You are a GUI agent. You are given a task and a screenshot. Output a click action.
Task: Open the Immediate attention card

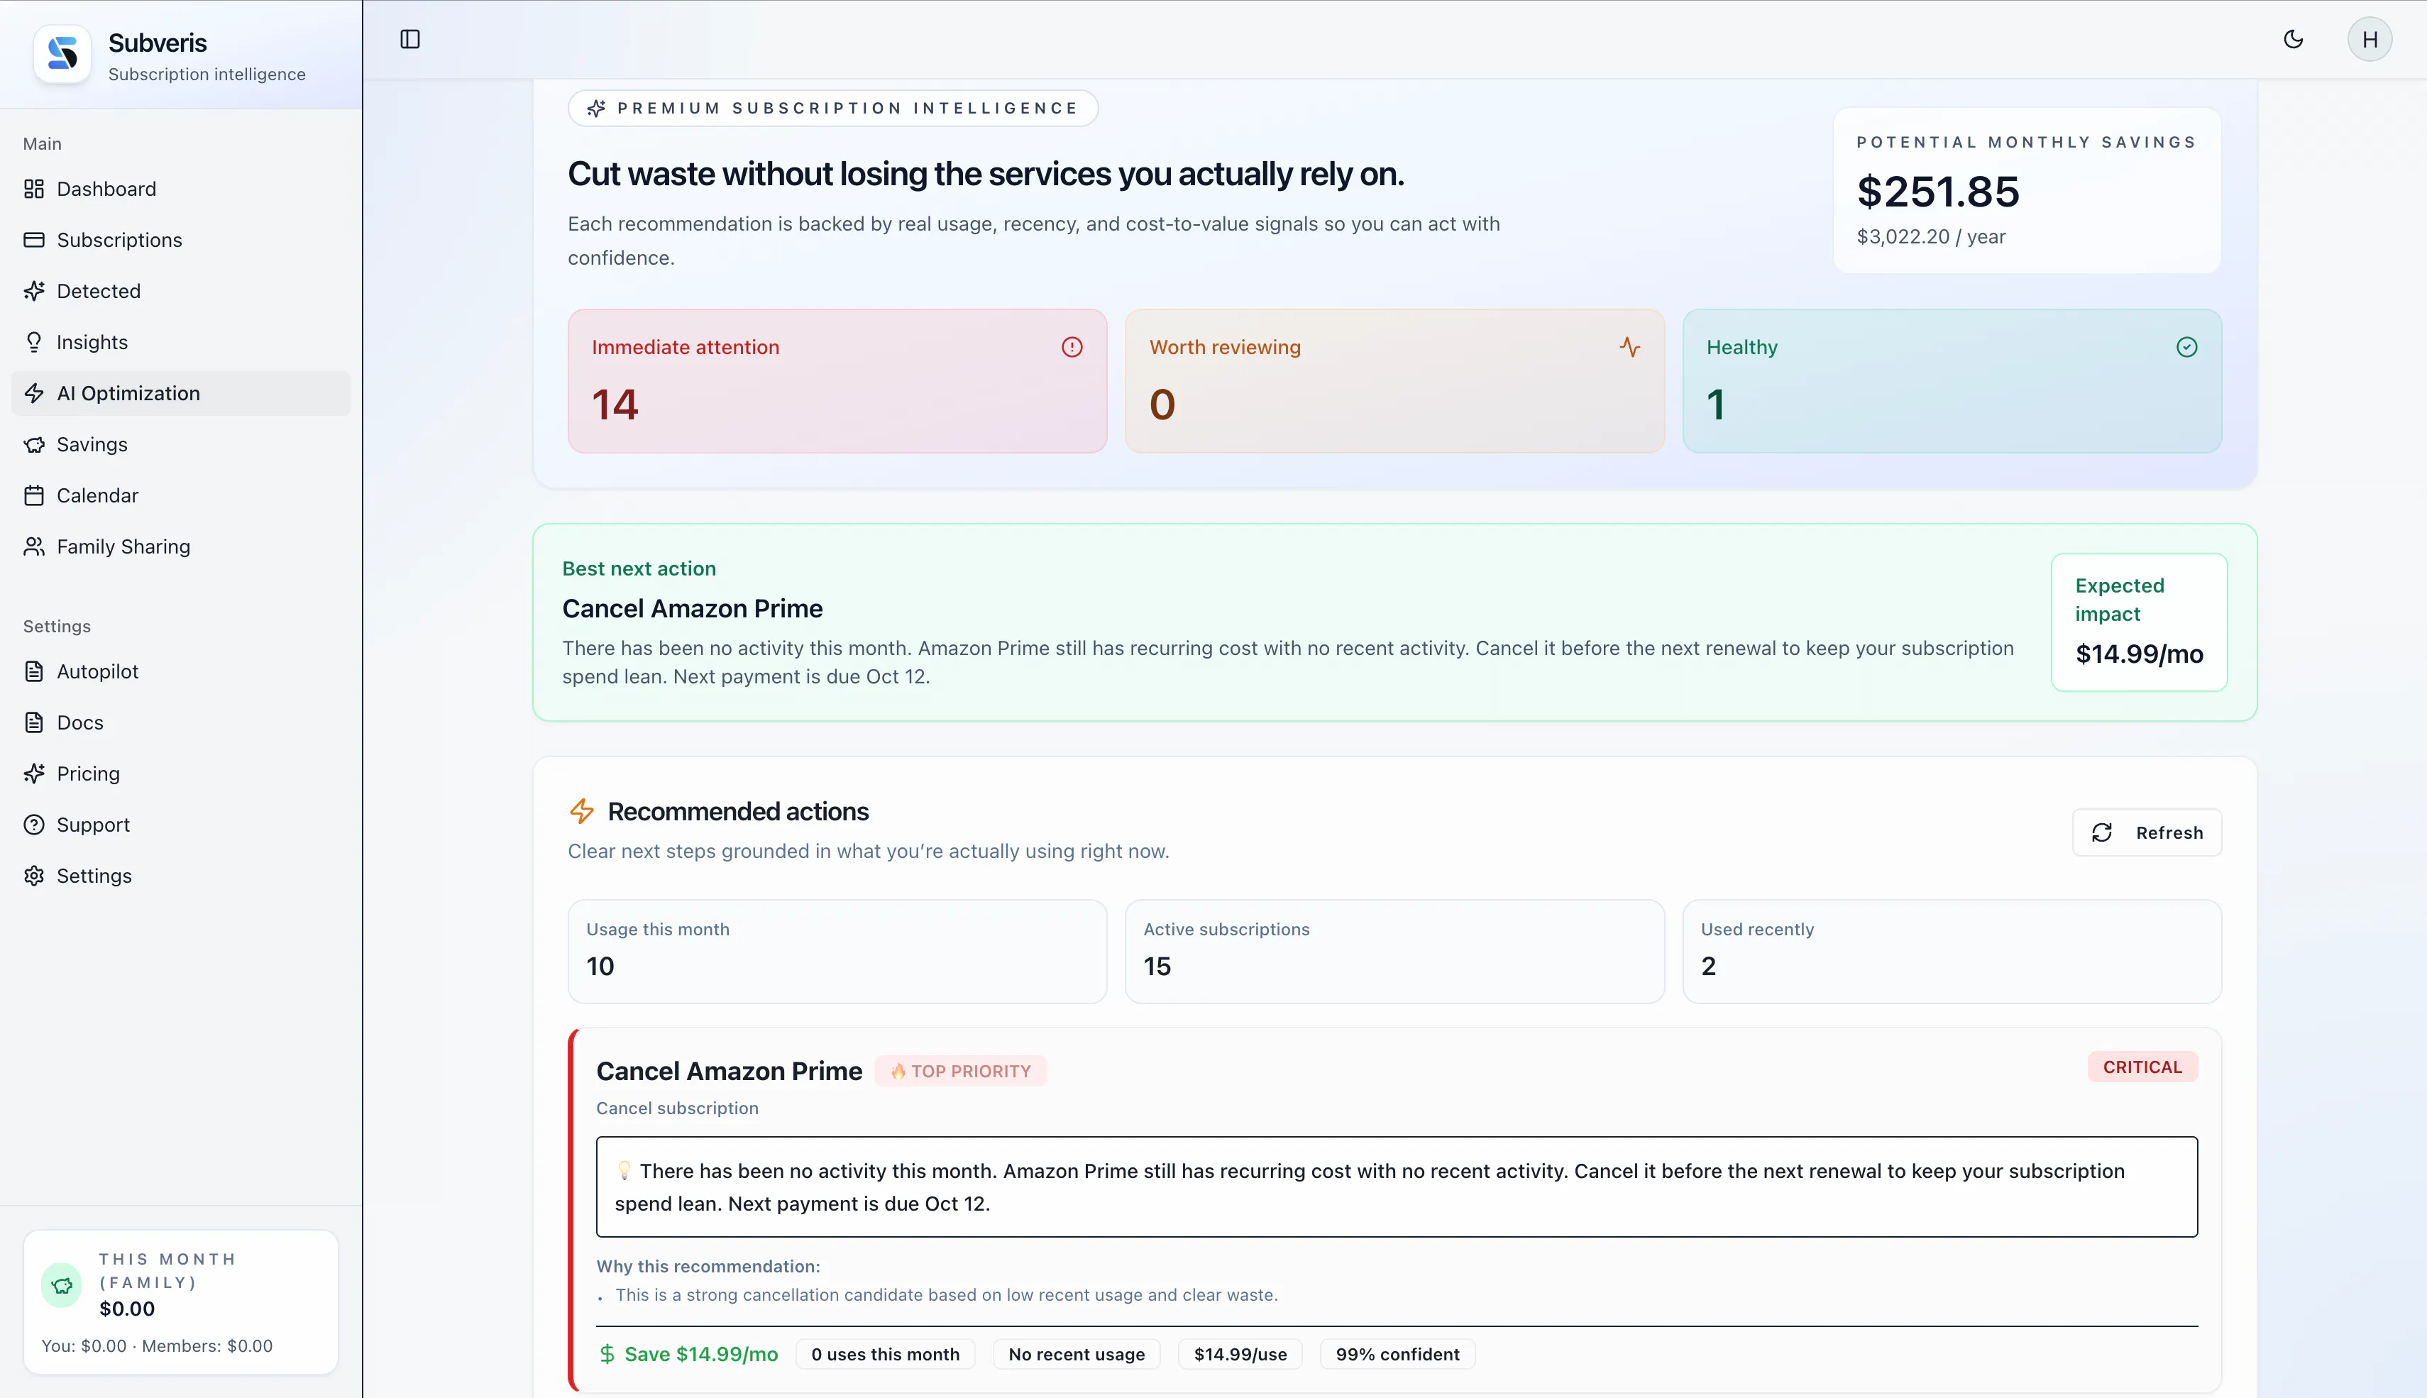837,380
